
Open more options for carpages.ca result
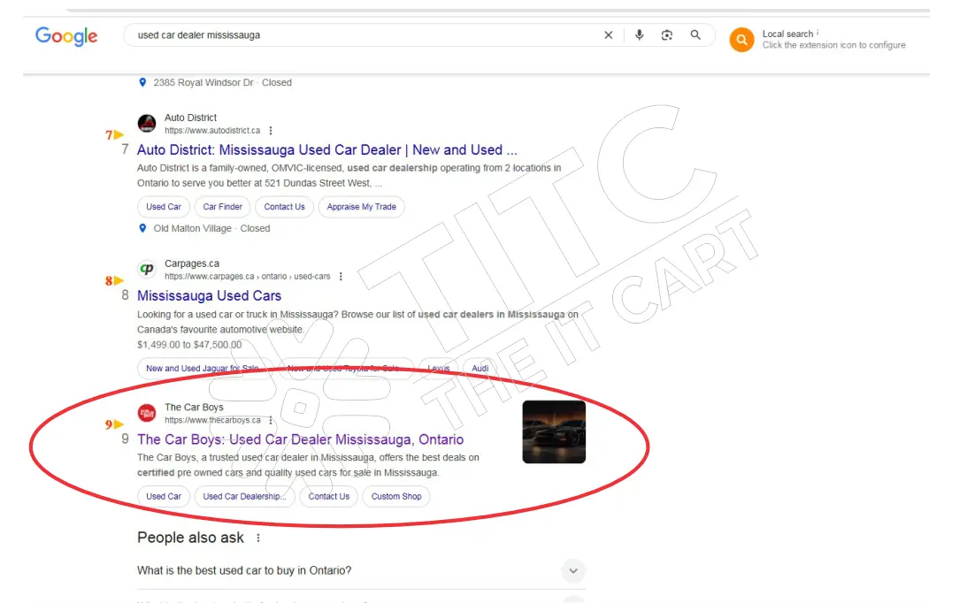[x=341, y=276]
